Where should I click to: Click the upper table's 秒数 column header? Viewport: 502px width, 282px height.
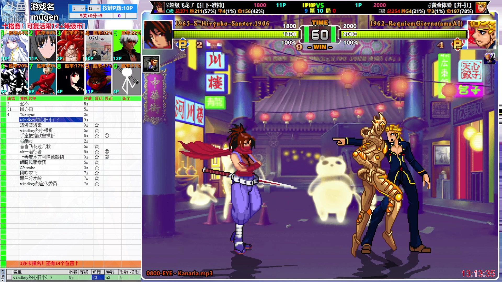point(88,98)
